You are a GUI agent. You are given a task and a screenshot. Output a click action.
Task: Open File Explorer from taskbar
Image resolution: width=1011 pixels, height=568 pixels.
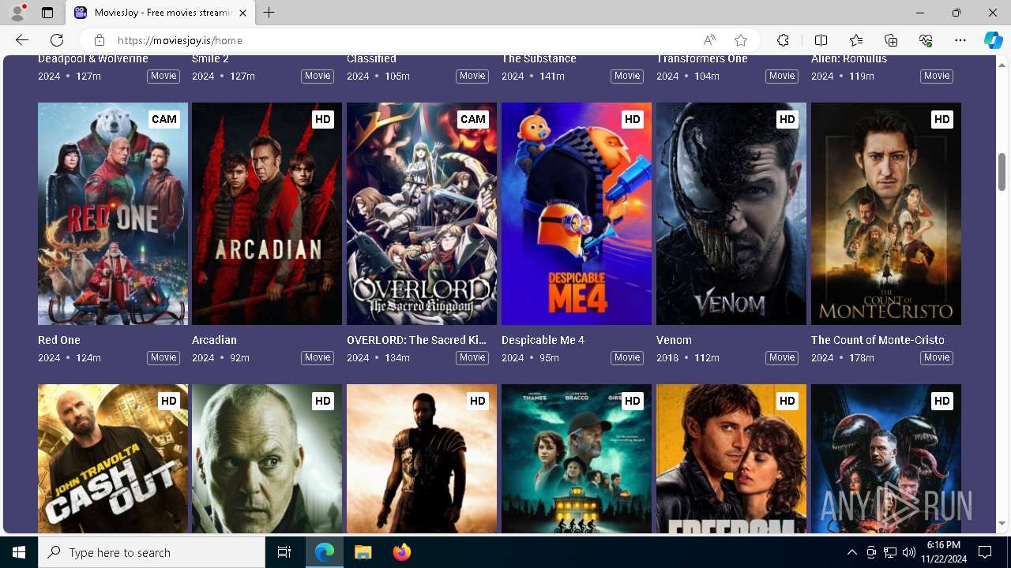tap(363, 552)
